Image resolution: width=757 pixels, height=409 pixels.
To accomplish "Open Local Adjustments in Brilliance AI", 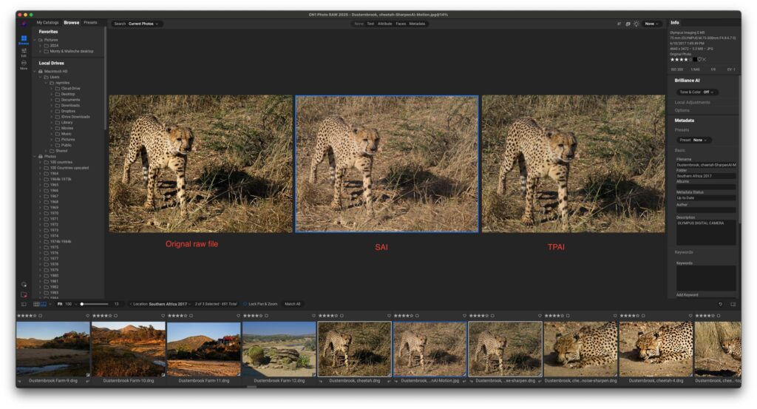I will click(692, 102).
